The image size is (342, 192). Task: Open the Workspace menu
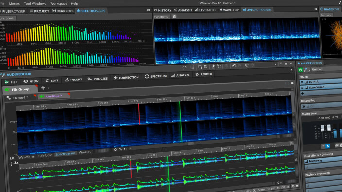pos(58,4)
